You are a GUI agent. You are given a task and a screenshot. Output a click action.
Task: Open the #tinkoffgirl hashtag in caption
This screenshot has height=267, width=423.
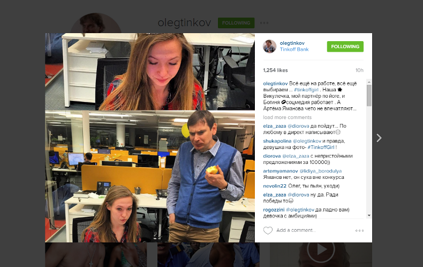point(306,90)
